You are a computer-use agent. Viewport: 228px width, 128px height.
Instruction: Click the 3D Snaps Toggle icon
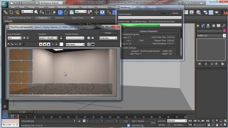pos(109,12)
